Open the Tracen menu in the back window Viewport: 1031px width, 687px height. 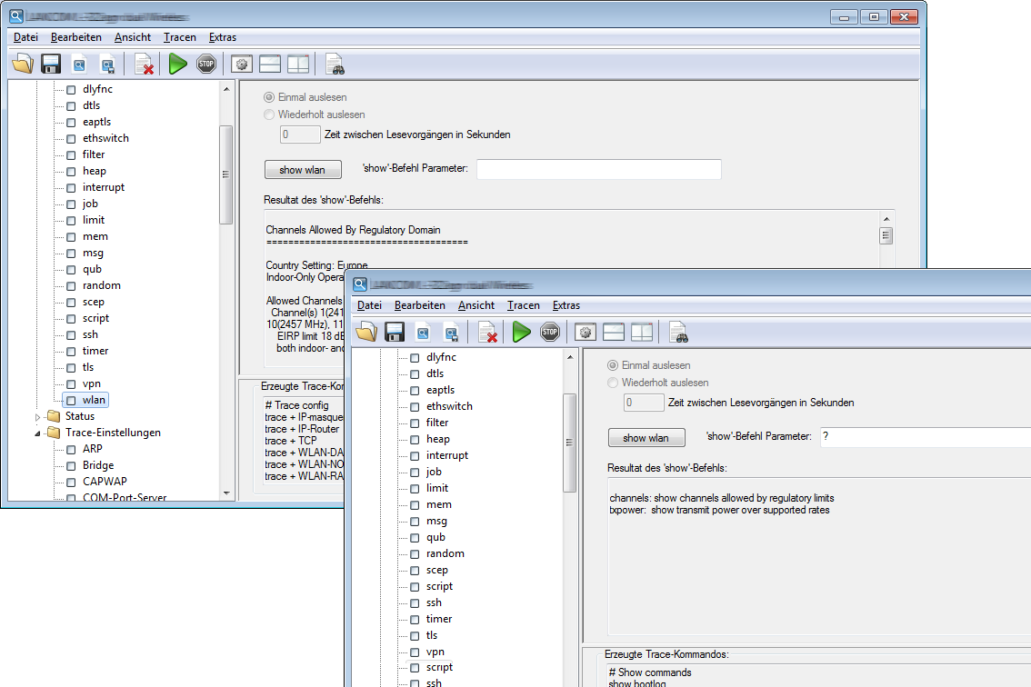click(179, 37)
